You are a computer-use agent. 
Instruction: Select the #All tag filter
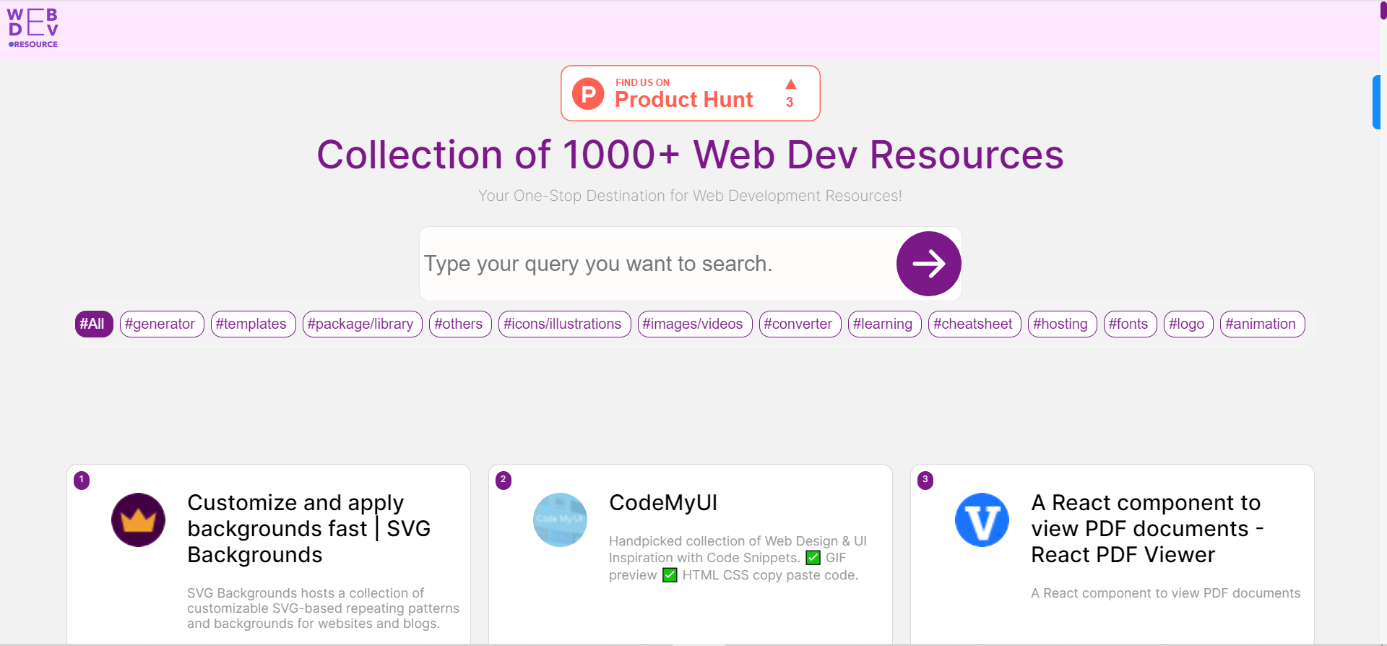click(94, 324)
